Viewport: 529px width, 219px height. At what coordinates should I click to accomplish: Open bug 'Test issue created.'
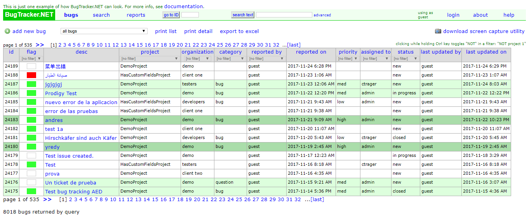(x=69, y=156)
